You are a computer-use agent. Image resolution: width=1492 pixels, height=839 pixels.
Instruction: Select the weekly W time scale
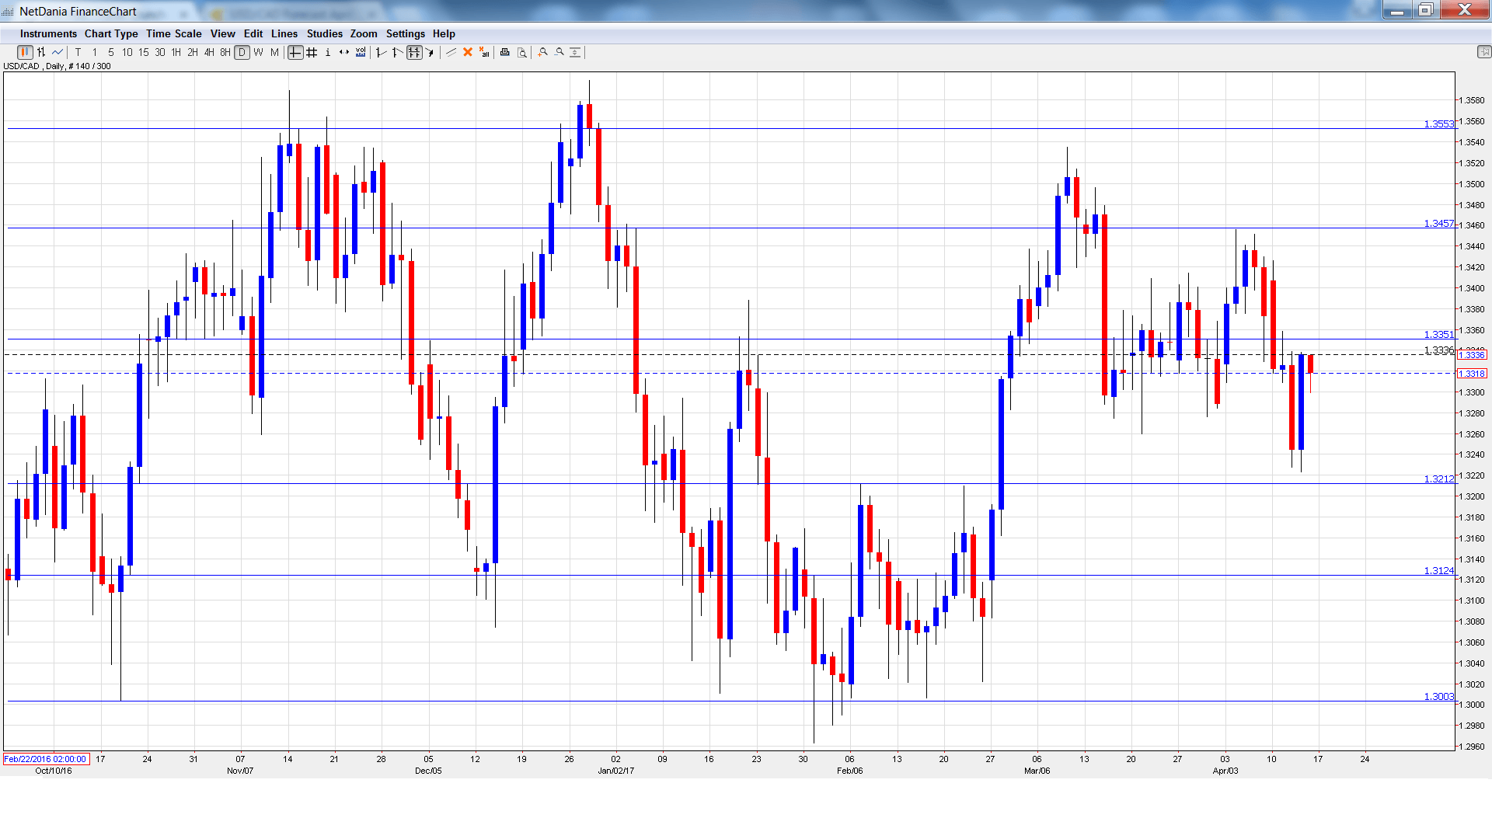(258, 53)
